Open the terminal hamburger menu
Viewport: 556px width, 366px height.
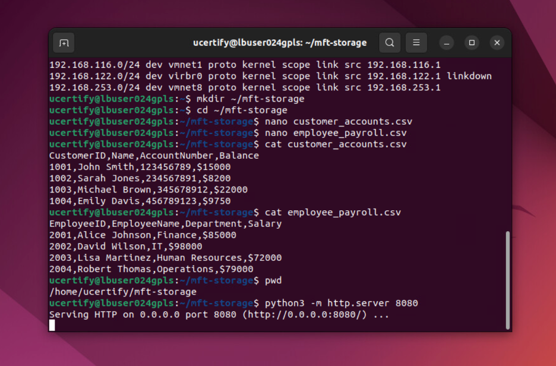pos(416,43)
